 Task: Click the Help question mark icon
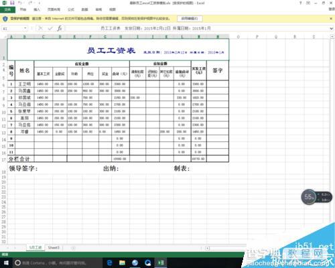[x=301, y=3]
